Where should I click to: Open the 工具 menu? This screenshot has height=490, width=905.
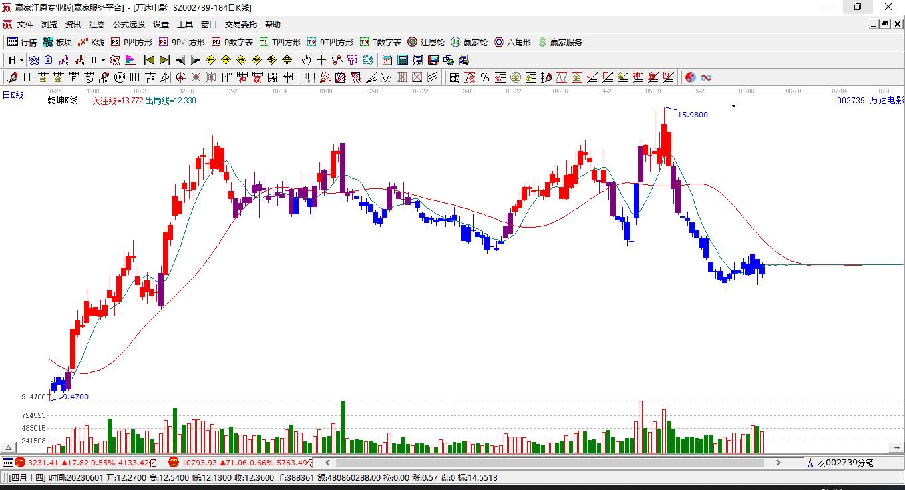coord(185,25)
